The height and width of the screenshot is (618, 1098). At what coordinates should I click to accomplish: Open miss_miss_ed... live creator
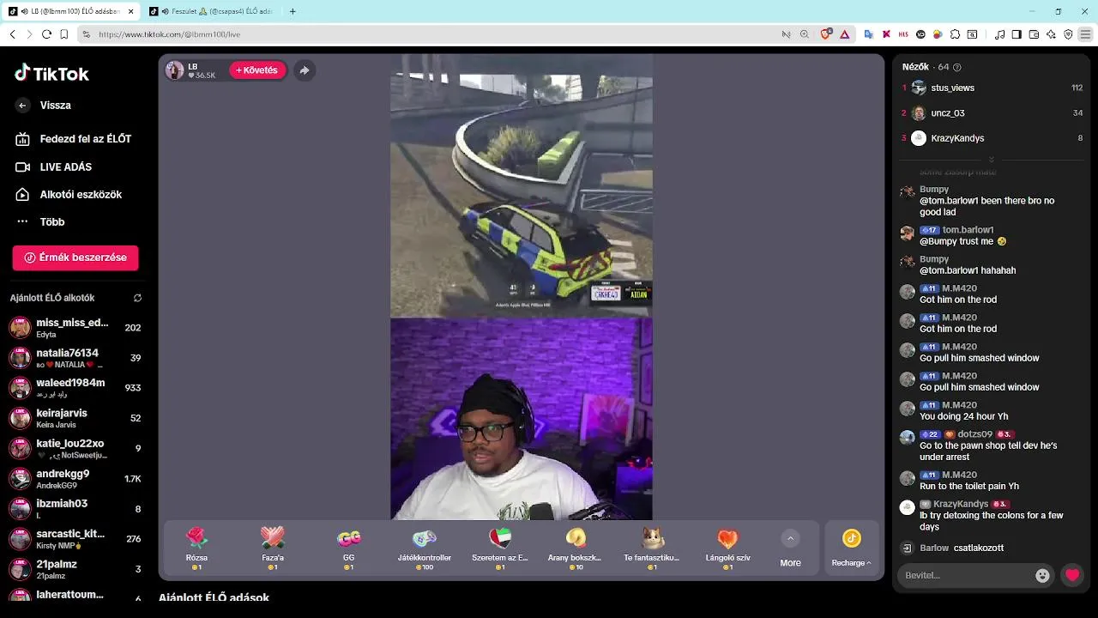pos(75,328)
